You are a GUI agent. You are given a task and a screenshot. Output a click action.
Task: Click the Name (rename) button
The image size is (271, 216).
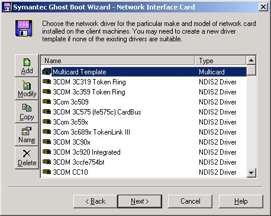[x=27, y=135]
